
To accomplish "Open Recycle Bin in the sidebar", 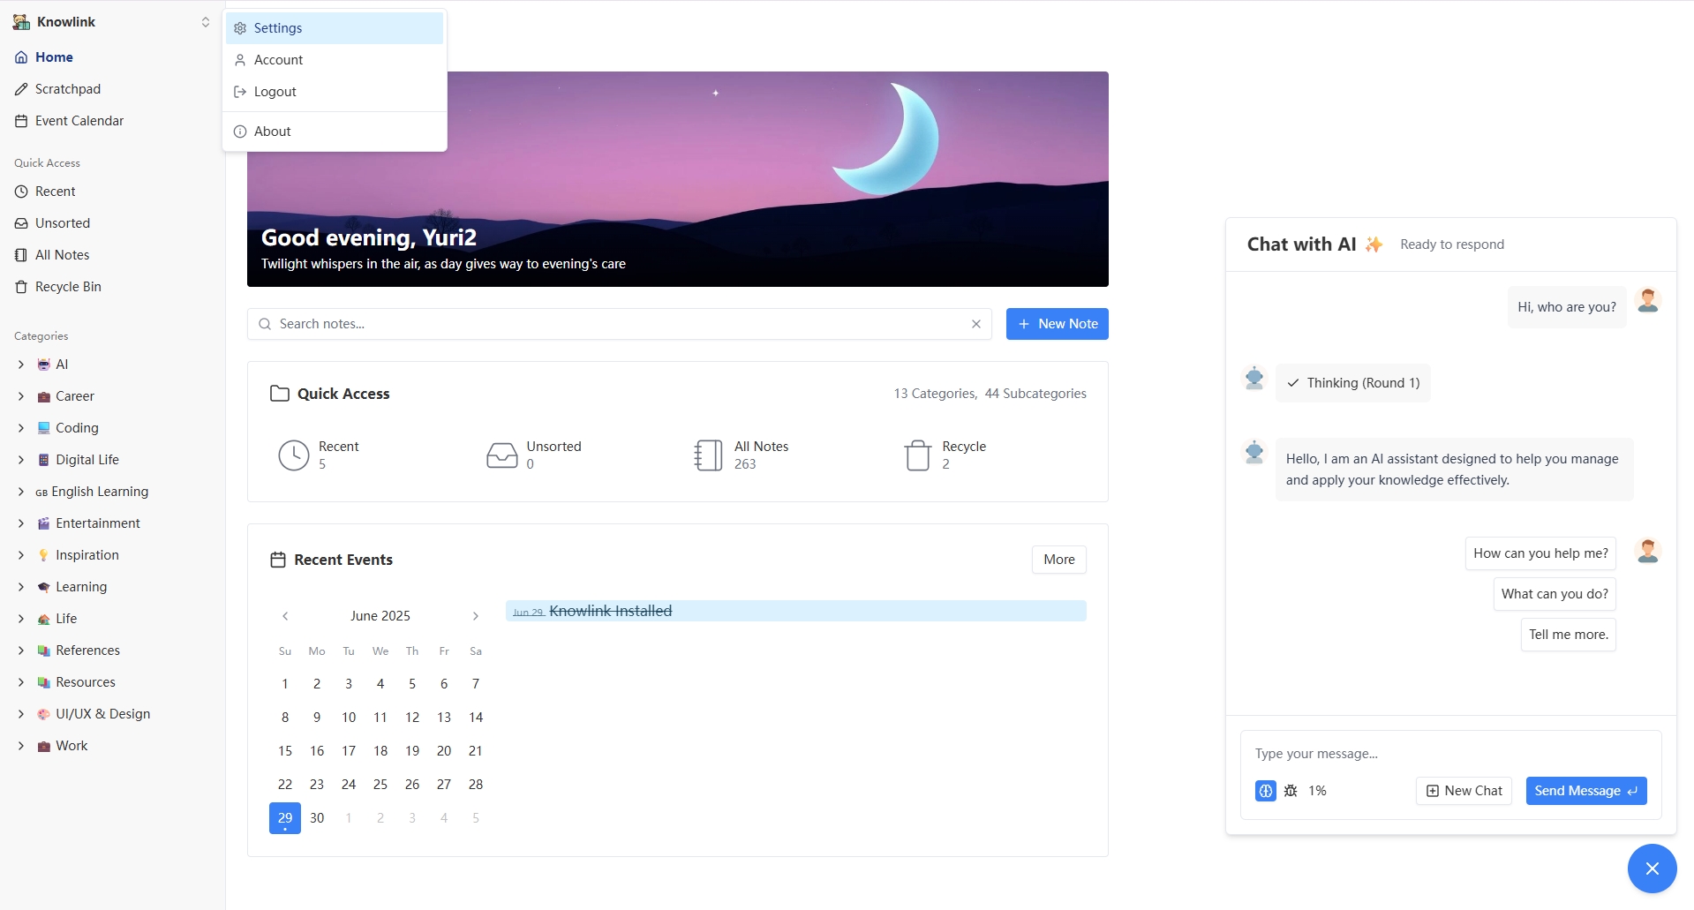I will point(113,287).
